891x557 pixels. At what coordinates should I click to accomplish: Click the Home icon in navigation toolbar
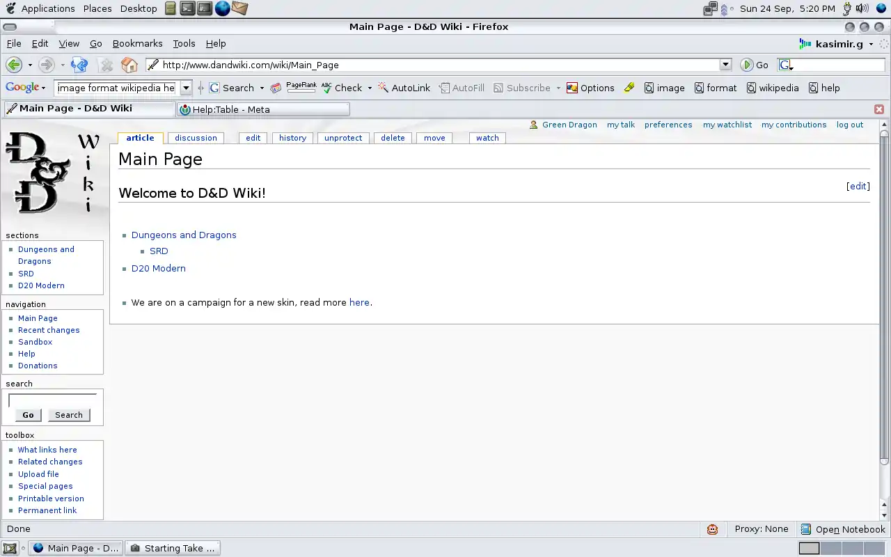point(129,65)
